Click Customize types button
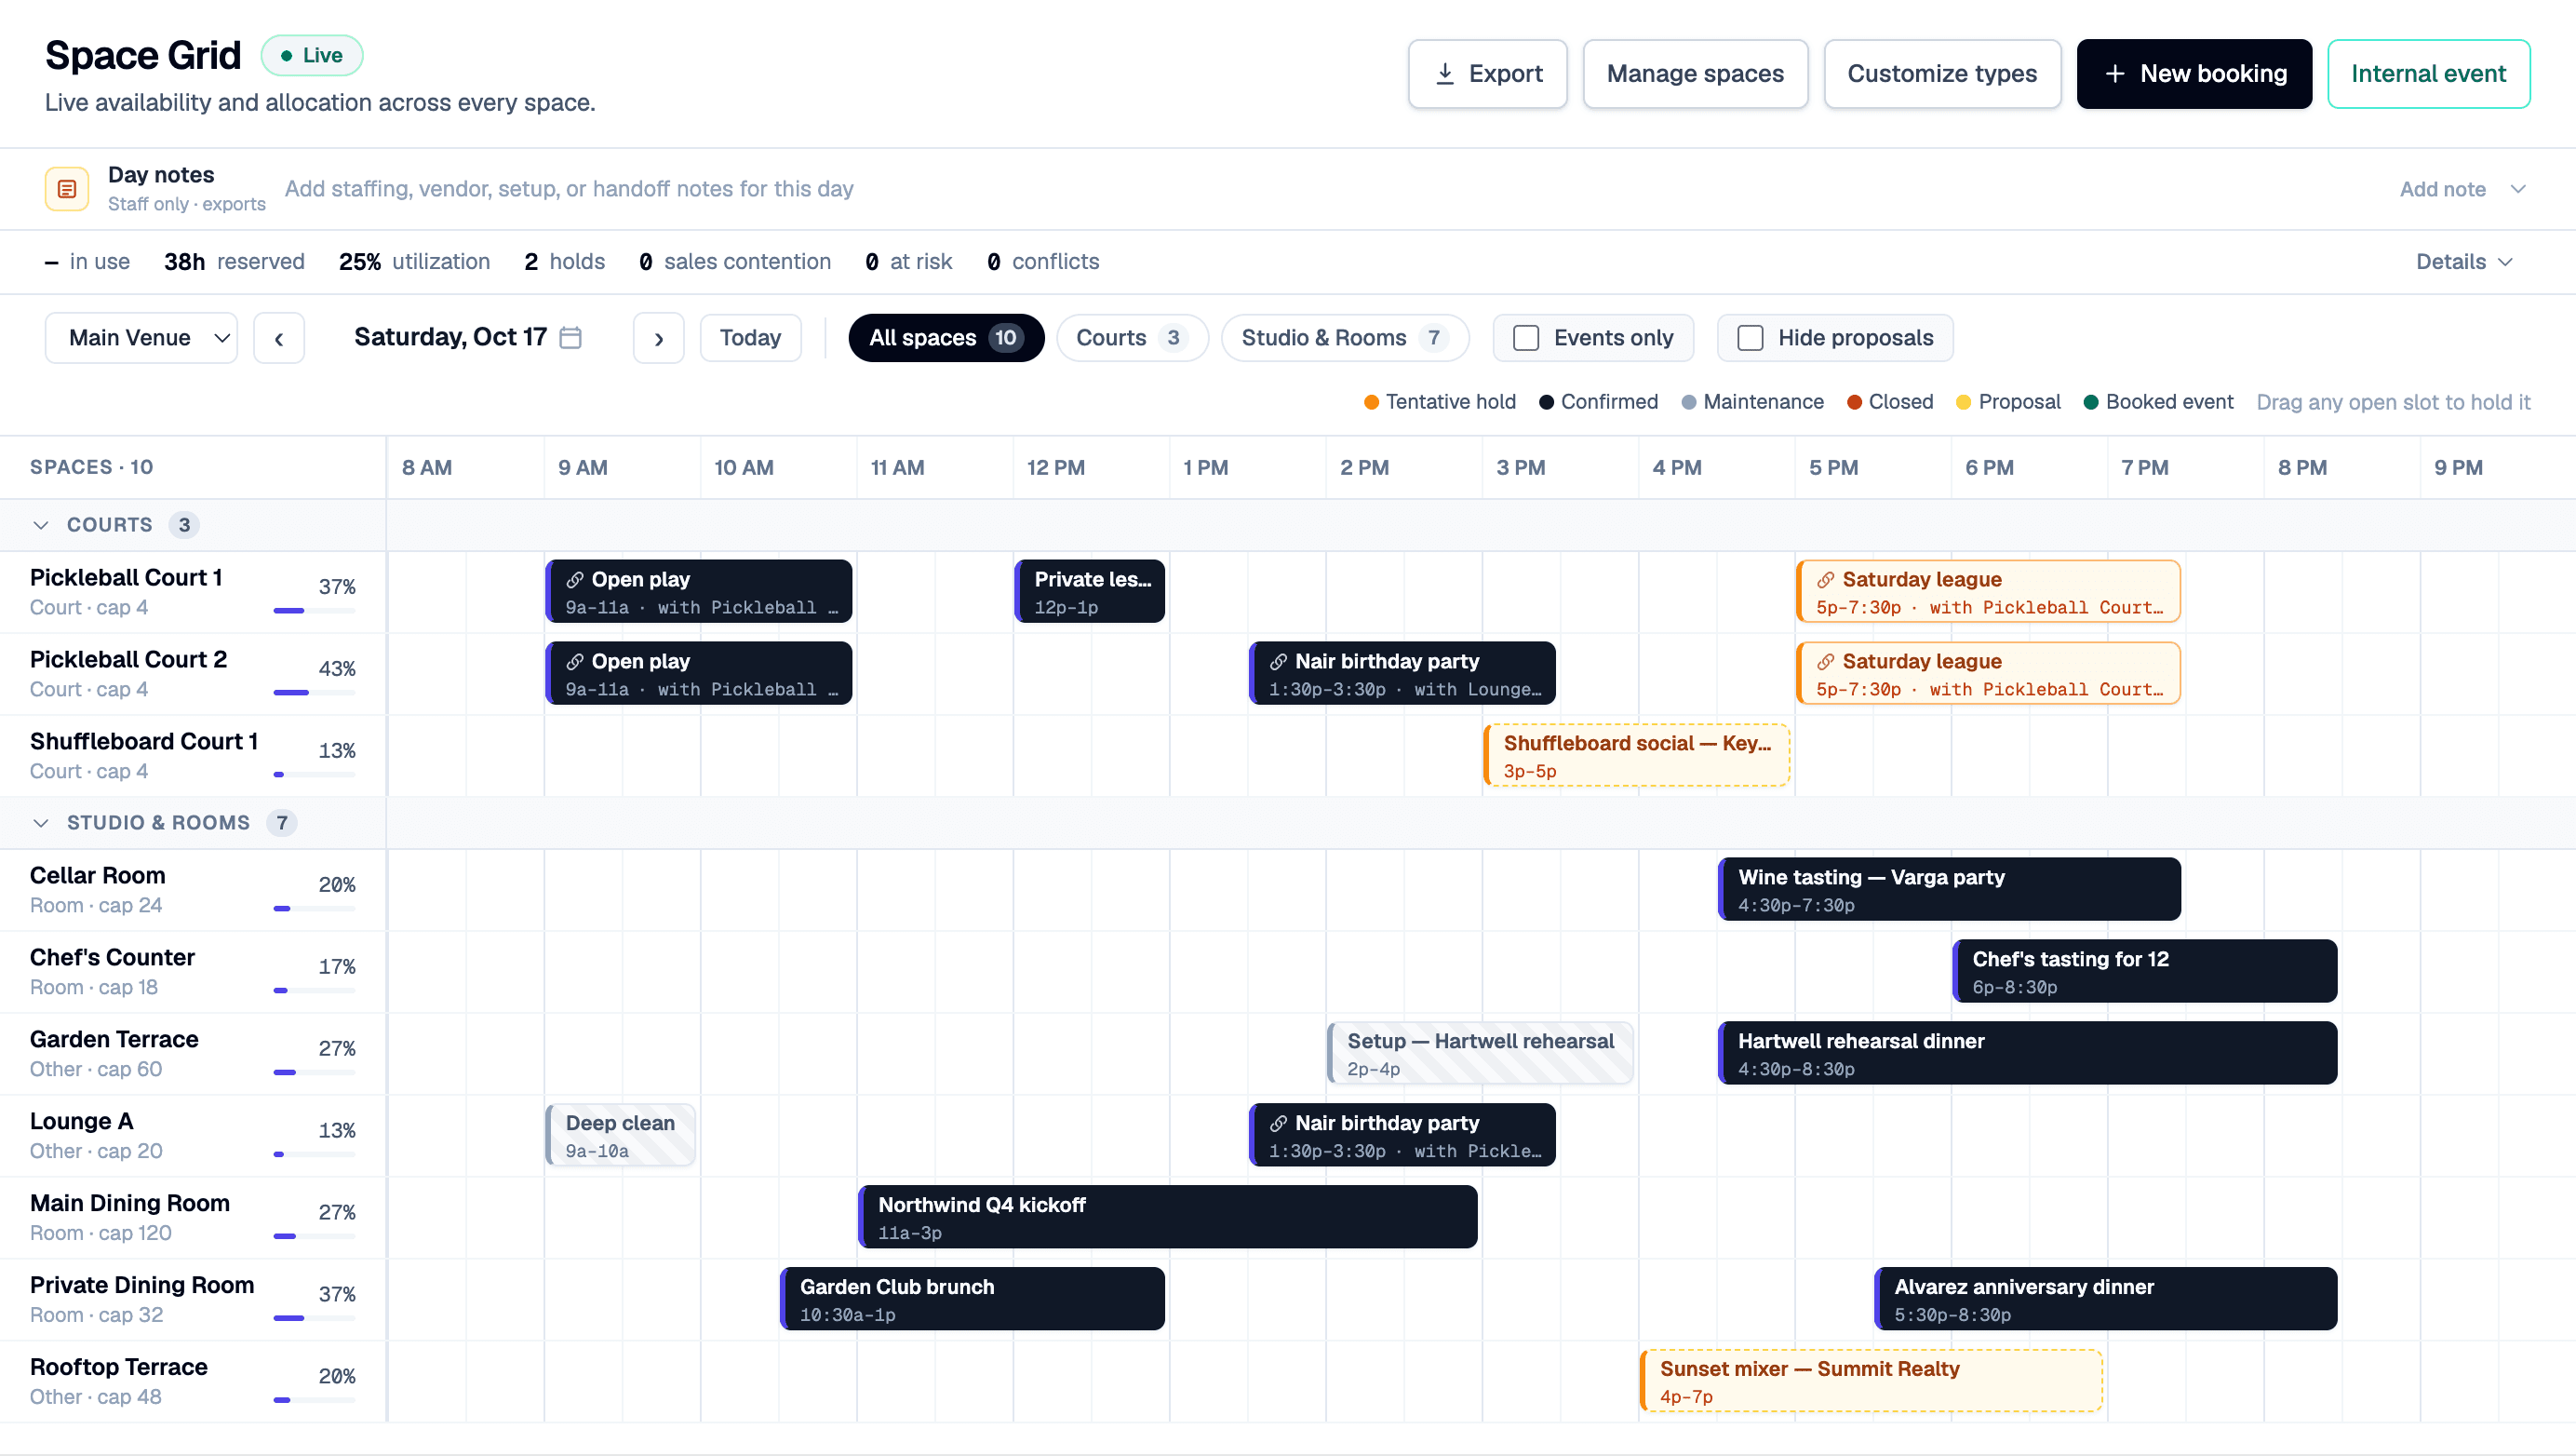2576x1456 pixels. point(1942,74)
